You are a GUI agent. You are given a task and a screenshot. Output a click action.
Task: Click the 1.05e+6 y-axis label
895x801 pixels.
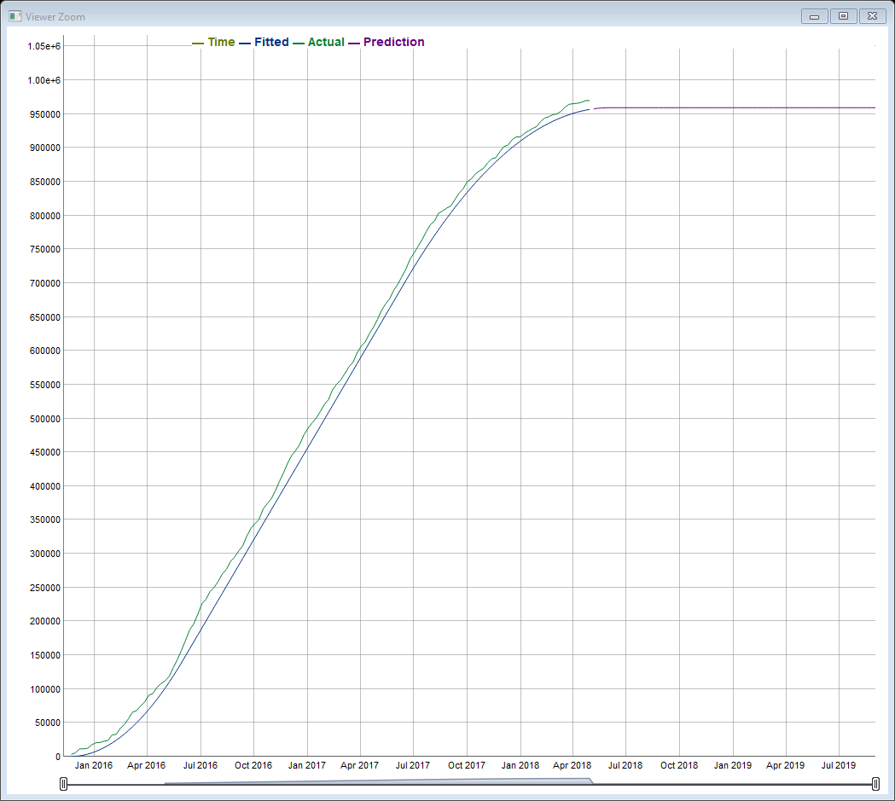pyautogui.click(x=44, y=46)
